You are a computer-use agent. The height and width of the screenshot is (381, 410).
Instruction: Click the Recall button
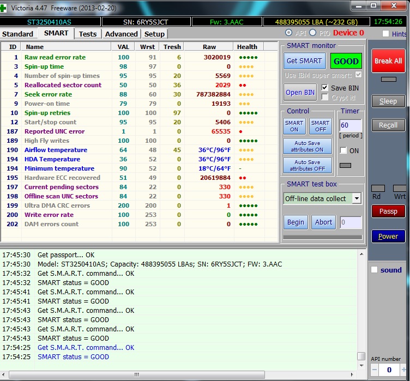pyautogui.click(x=388, y=125)
